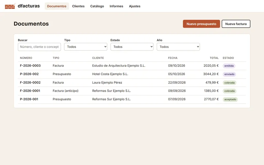
Task: Click the aceptado status badge
Action: [x=230, y=99]
